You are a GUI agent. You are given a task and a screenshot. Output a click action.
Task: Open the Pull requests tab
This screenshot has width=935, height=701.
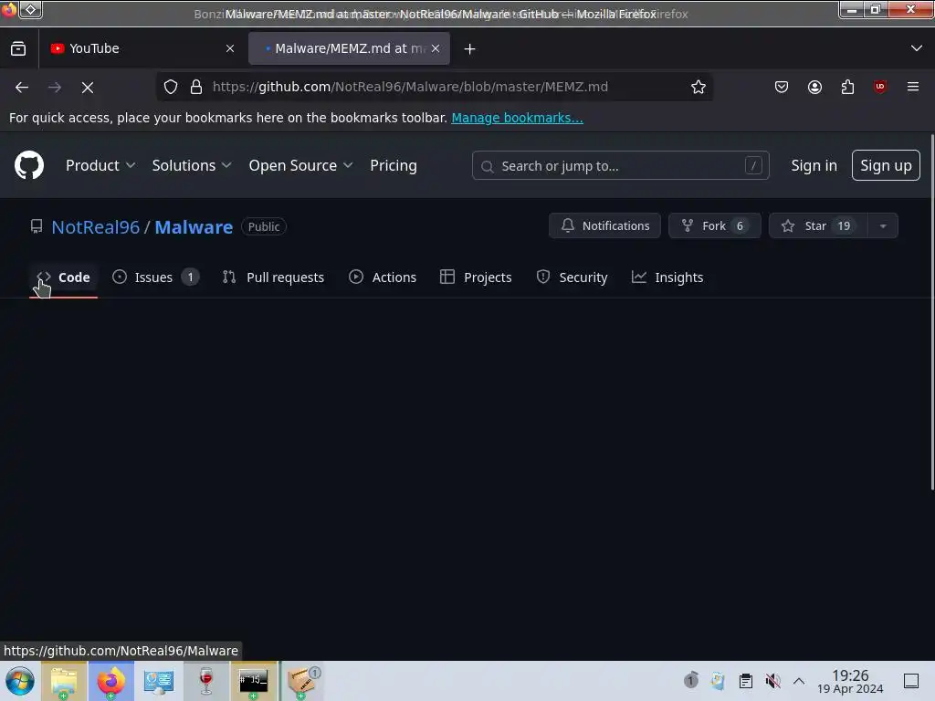[x=273, y=277]
